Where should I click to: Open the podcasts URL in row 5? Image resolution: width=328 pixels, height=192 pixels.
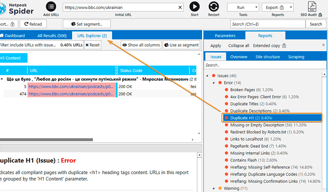tap(71, 86)
